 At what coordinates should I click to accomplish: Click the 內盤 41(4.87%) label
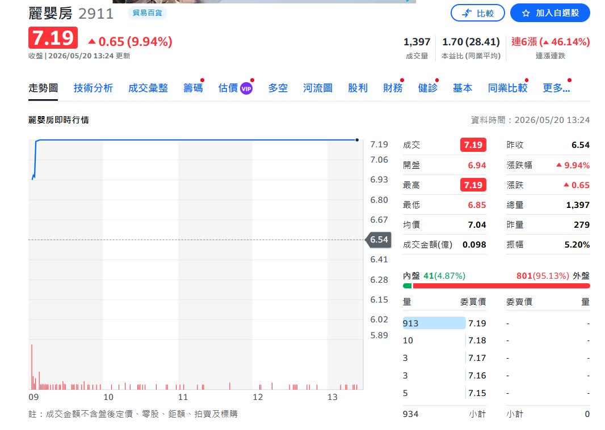point(434,276)
